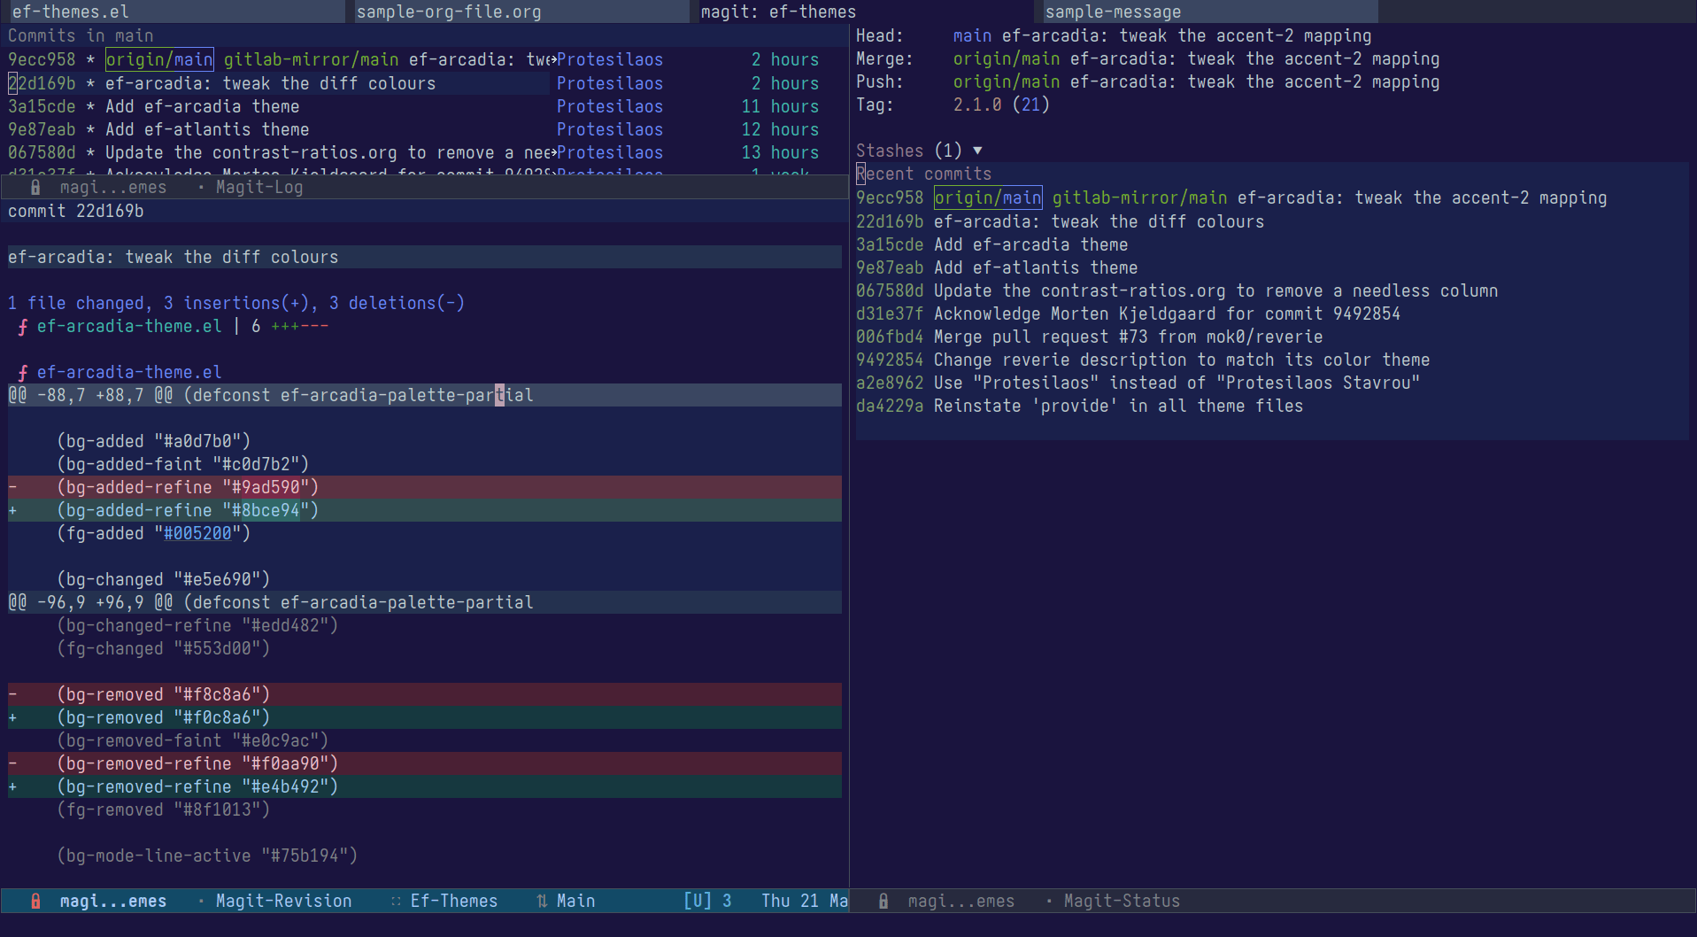1697x937 pixels.
Task: Click the branch icon next to Main in mode line
Action: 542,901
